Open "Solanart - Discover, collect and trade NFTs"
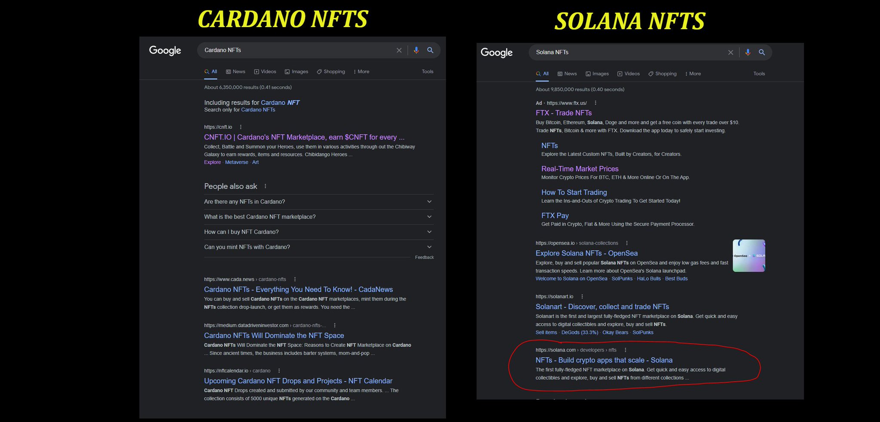 tap(602, 307)
